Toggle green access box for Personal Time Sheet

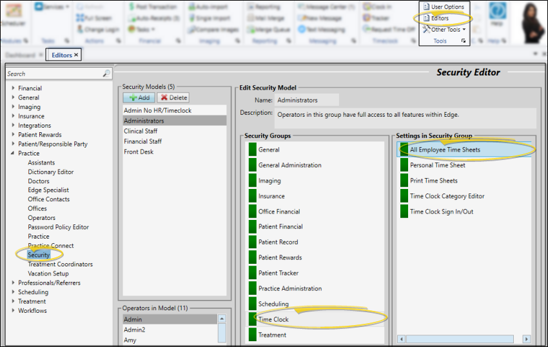[x=404, y=165]
